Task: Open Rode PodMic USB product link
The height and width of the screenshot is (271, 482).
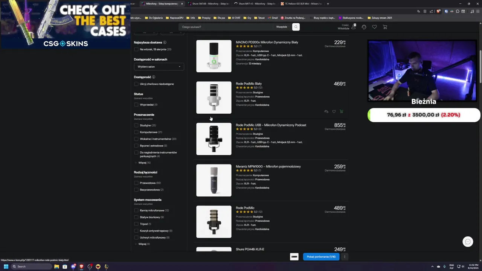Action: point(271,125)
